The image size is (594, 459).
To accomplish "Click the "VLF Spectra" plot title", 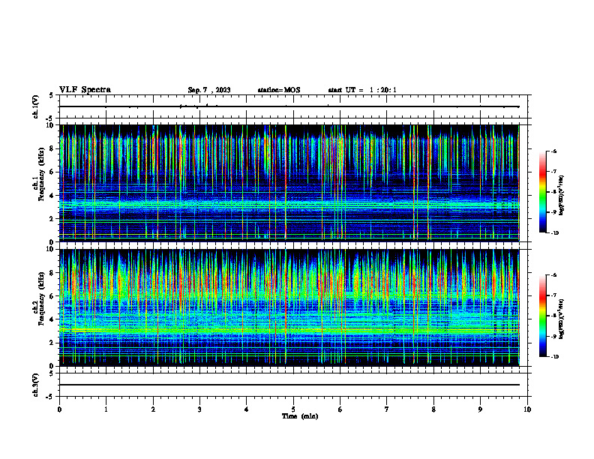I will (85, 90).
